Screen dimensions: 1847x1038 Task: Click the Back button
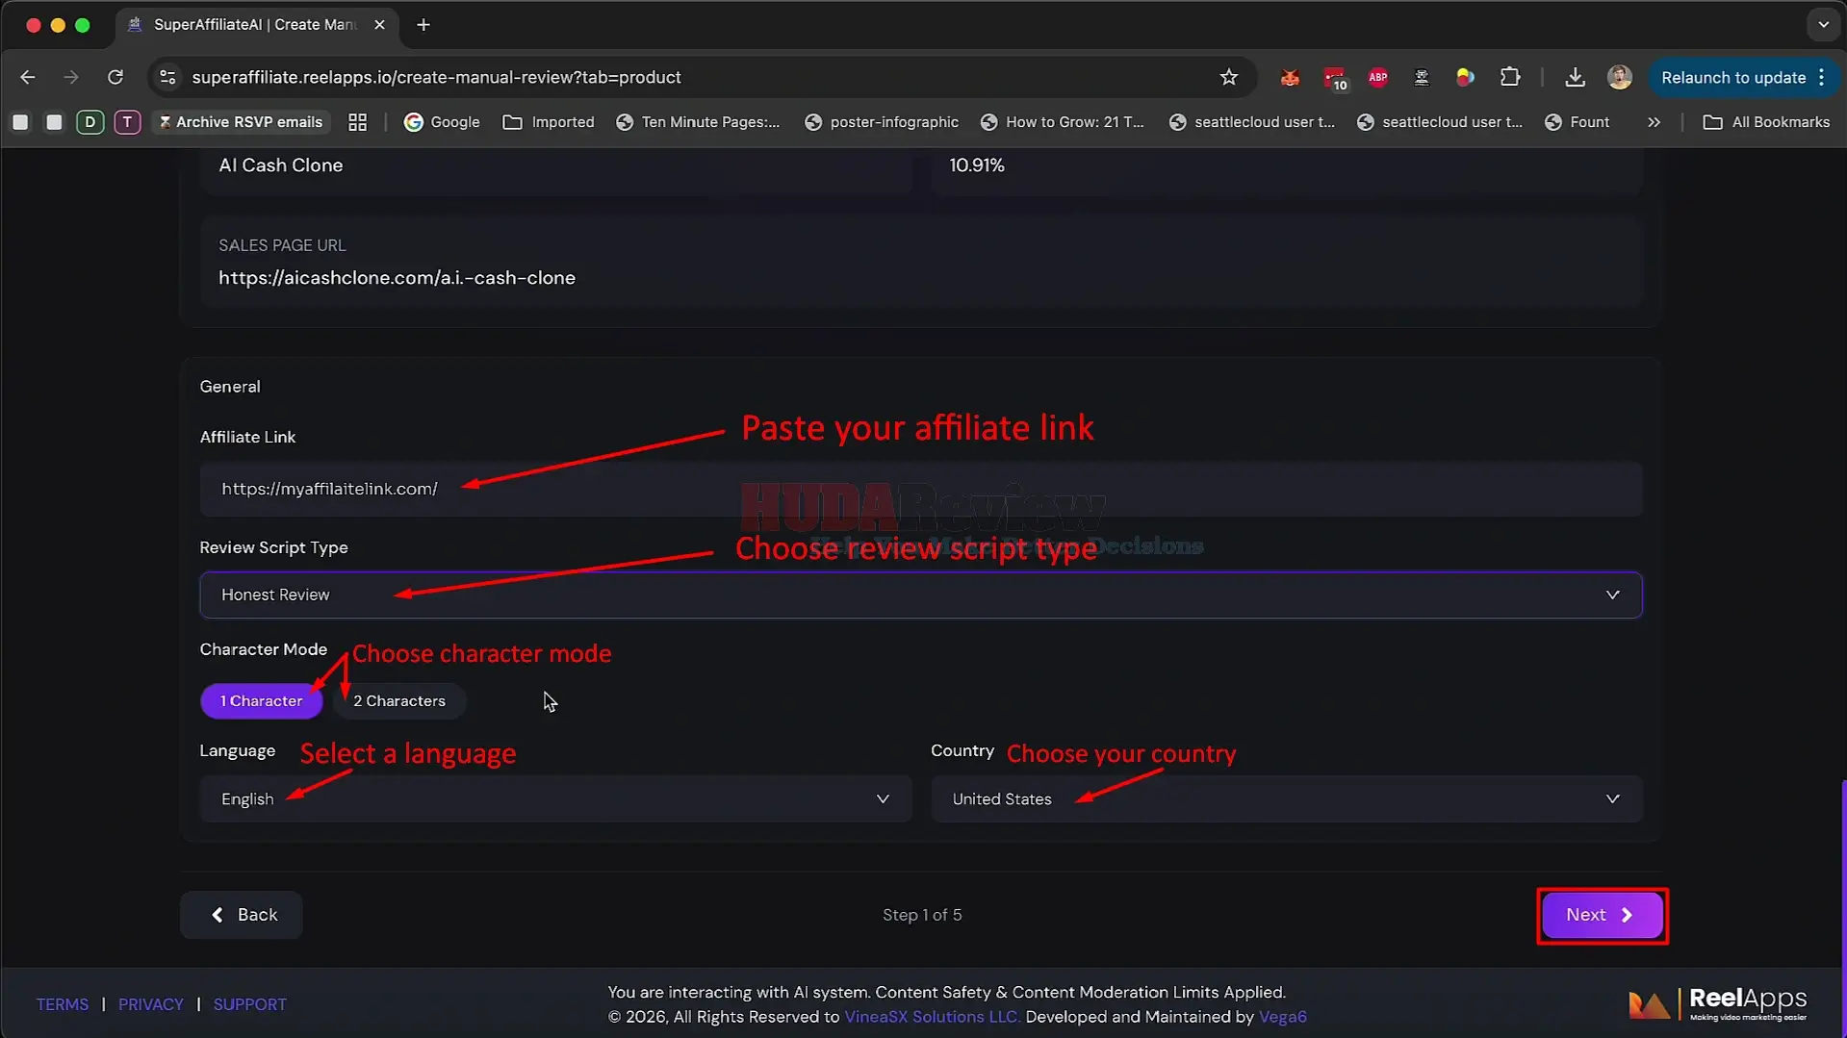point(241,914)
